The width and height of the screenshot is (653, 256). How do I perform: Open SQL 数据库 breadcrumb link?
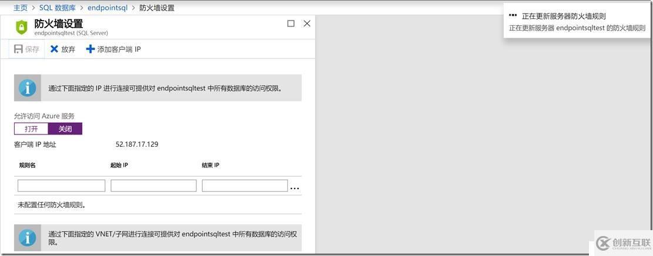coord(58,8)
